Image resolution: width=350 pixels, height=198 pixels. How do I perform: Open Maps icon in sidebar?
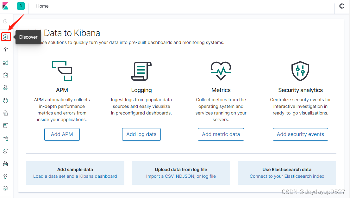(x=5, y=88)
